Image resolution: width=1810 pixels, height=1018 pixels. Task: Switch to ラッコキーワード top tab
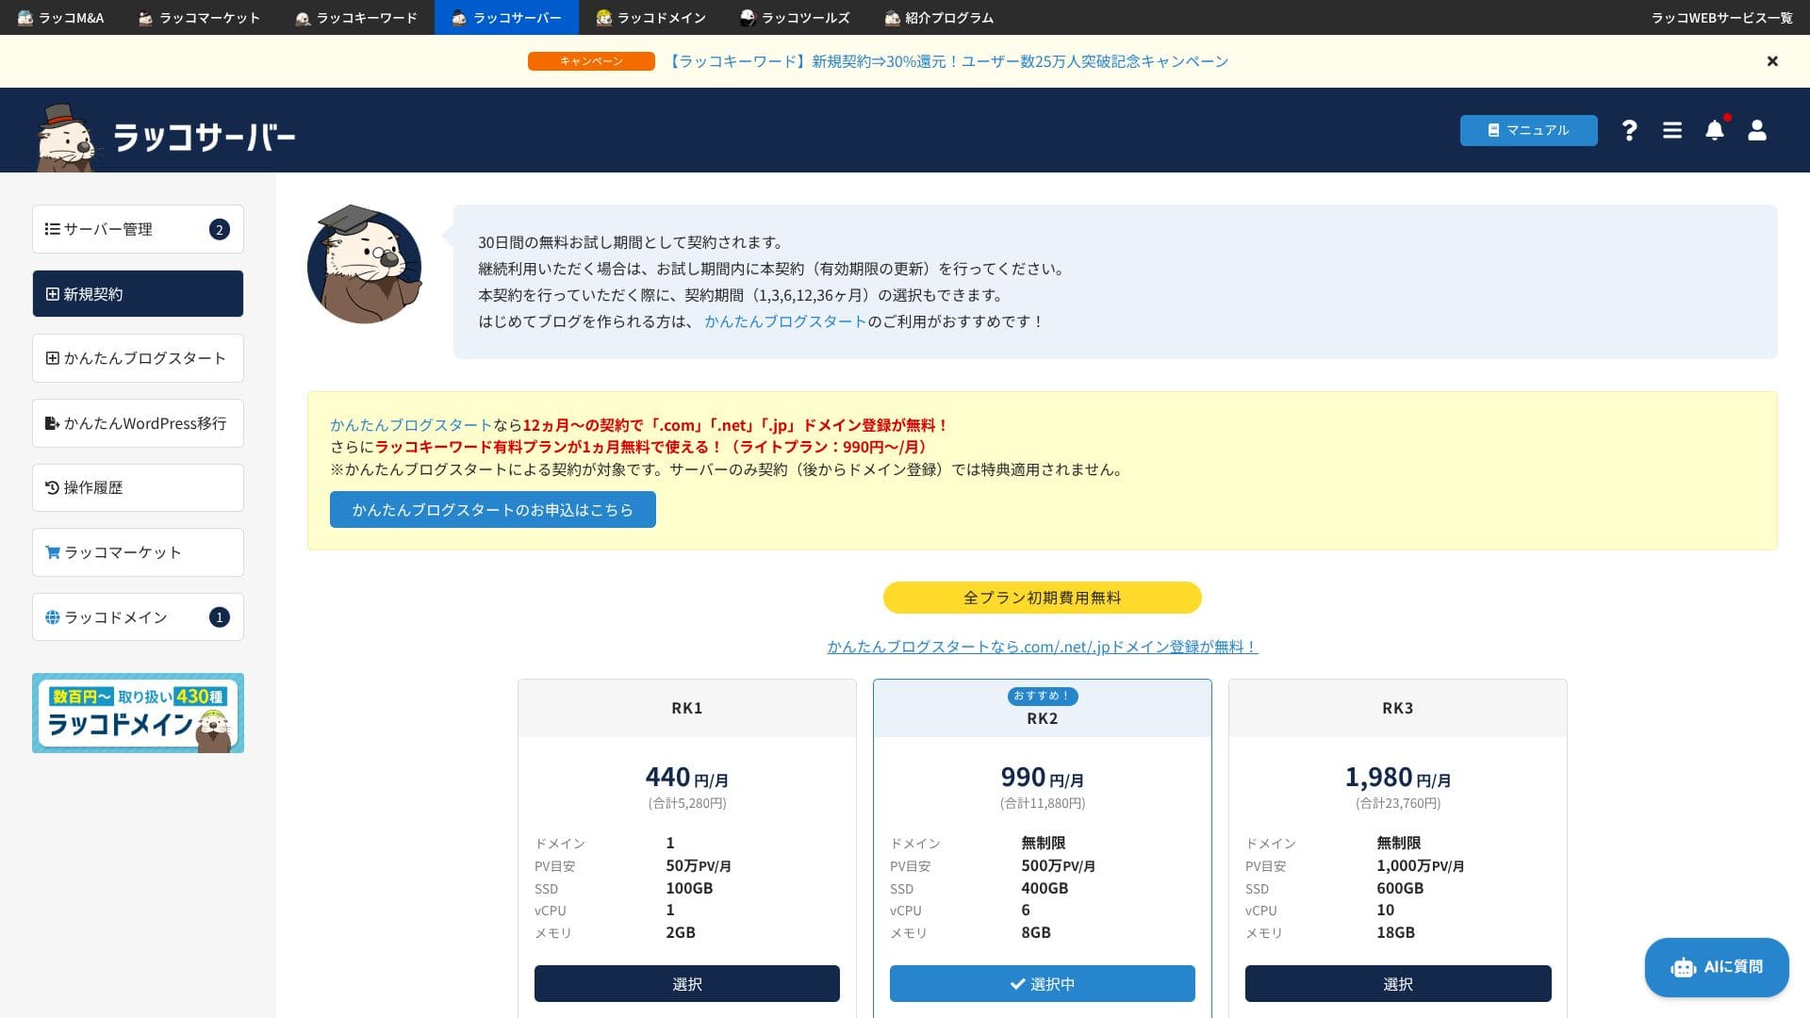tap(355, 18)
